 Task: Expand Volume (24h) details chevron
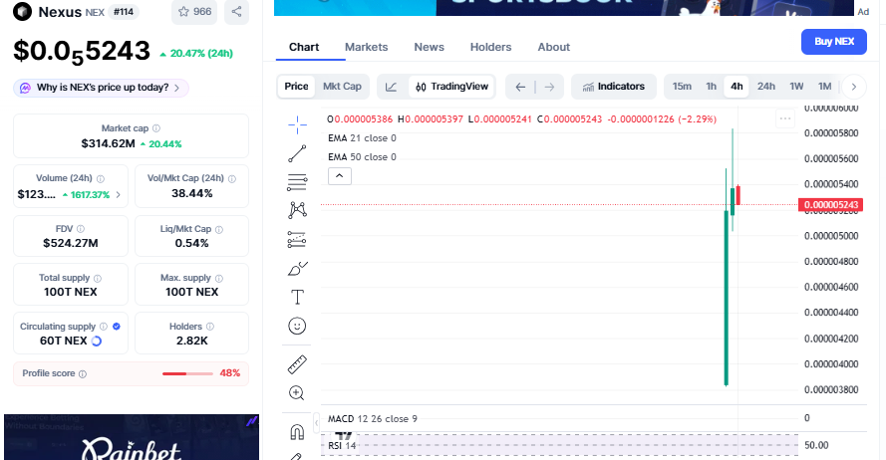coord(118,195)
